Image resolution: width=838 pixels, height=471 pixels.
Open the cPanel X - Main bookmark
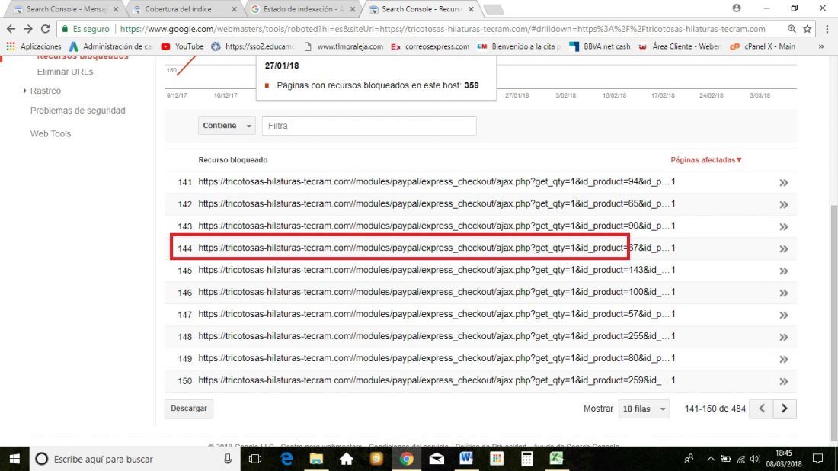click(763, 46)
